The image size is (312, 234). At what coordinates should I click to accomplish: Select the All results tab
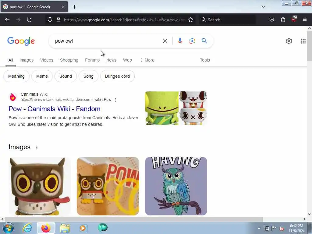click(x=11, y=60)
